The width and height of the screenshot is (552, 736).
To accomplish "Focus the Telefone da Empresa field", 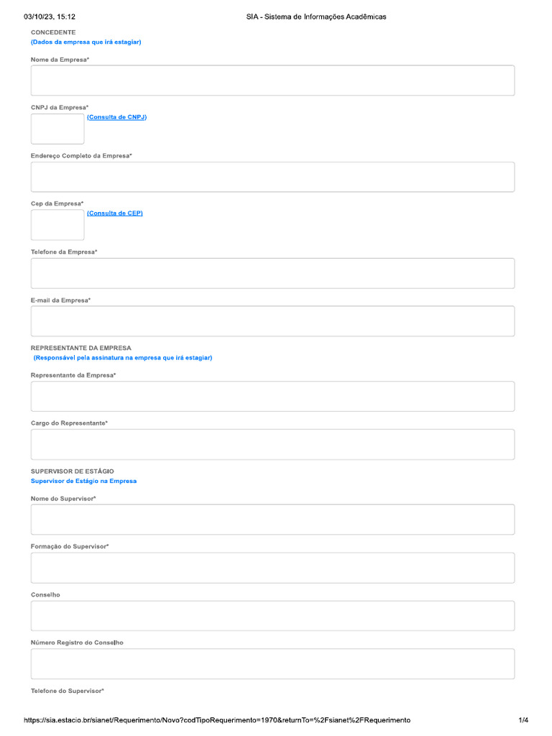I will click(272, 273).
